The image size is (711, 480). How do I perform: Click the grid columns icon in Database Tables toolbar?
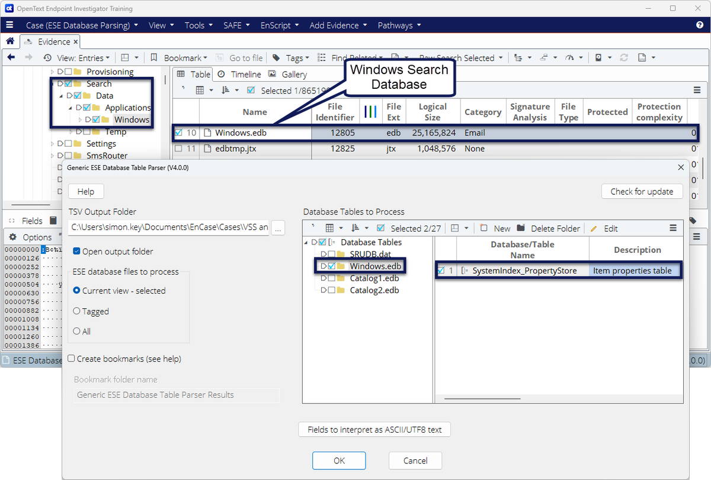330,228
